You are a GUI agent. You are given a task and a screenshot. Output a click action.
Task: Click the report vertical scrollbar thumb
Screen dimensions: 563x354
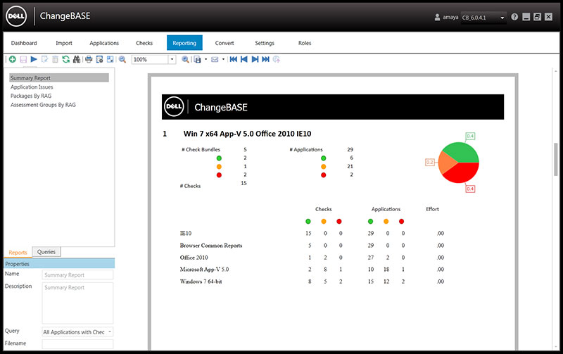point(556,159)
